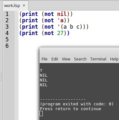Screen dimensions: 119x120
Task: Click 'print' on line 4
Action: tap(30, 33)
